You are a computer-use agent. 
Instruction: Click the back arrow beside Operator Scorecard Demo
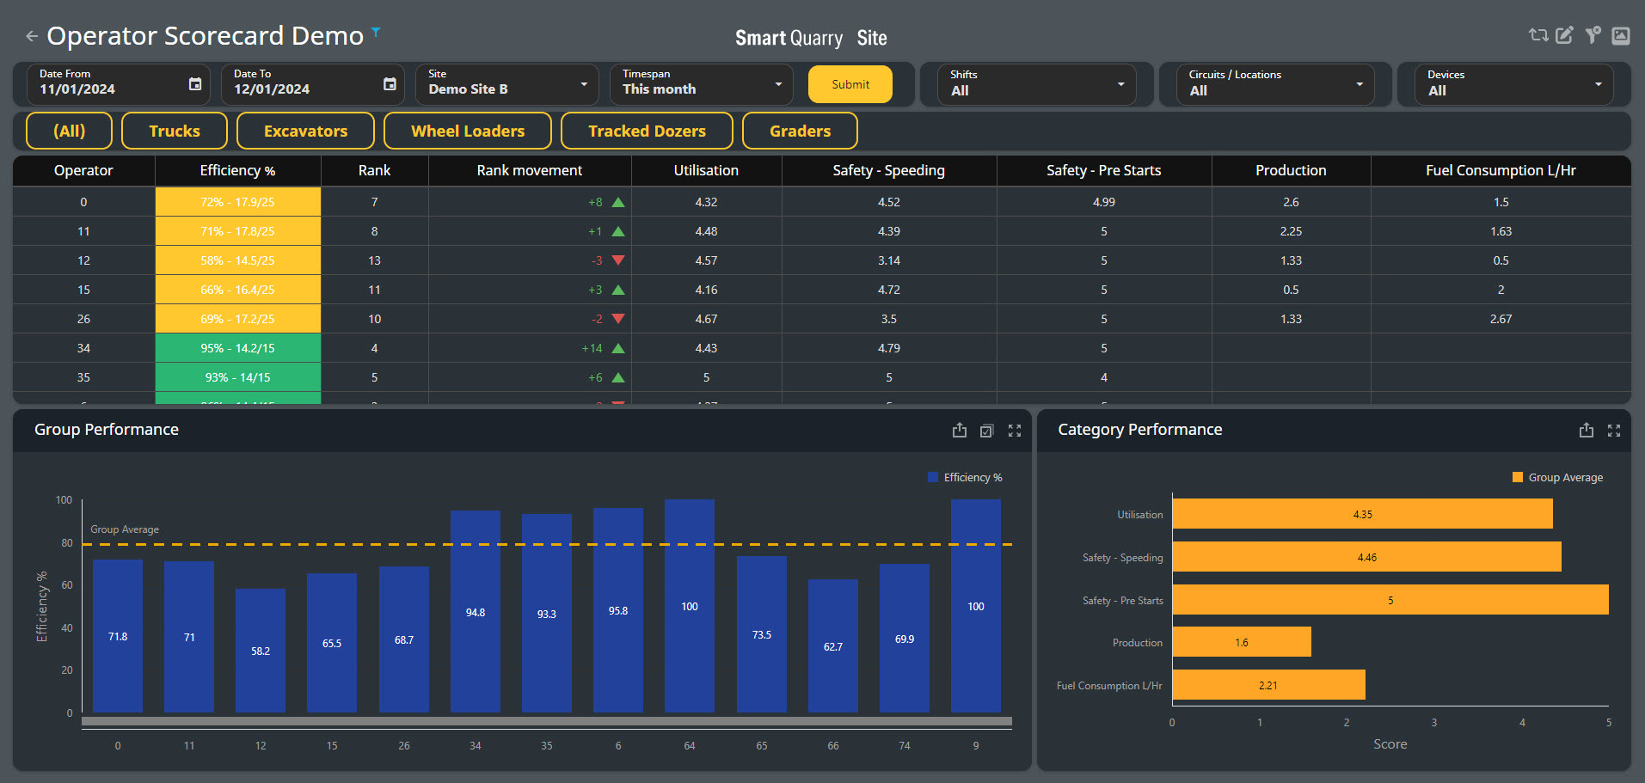pos(32,36)
